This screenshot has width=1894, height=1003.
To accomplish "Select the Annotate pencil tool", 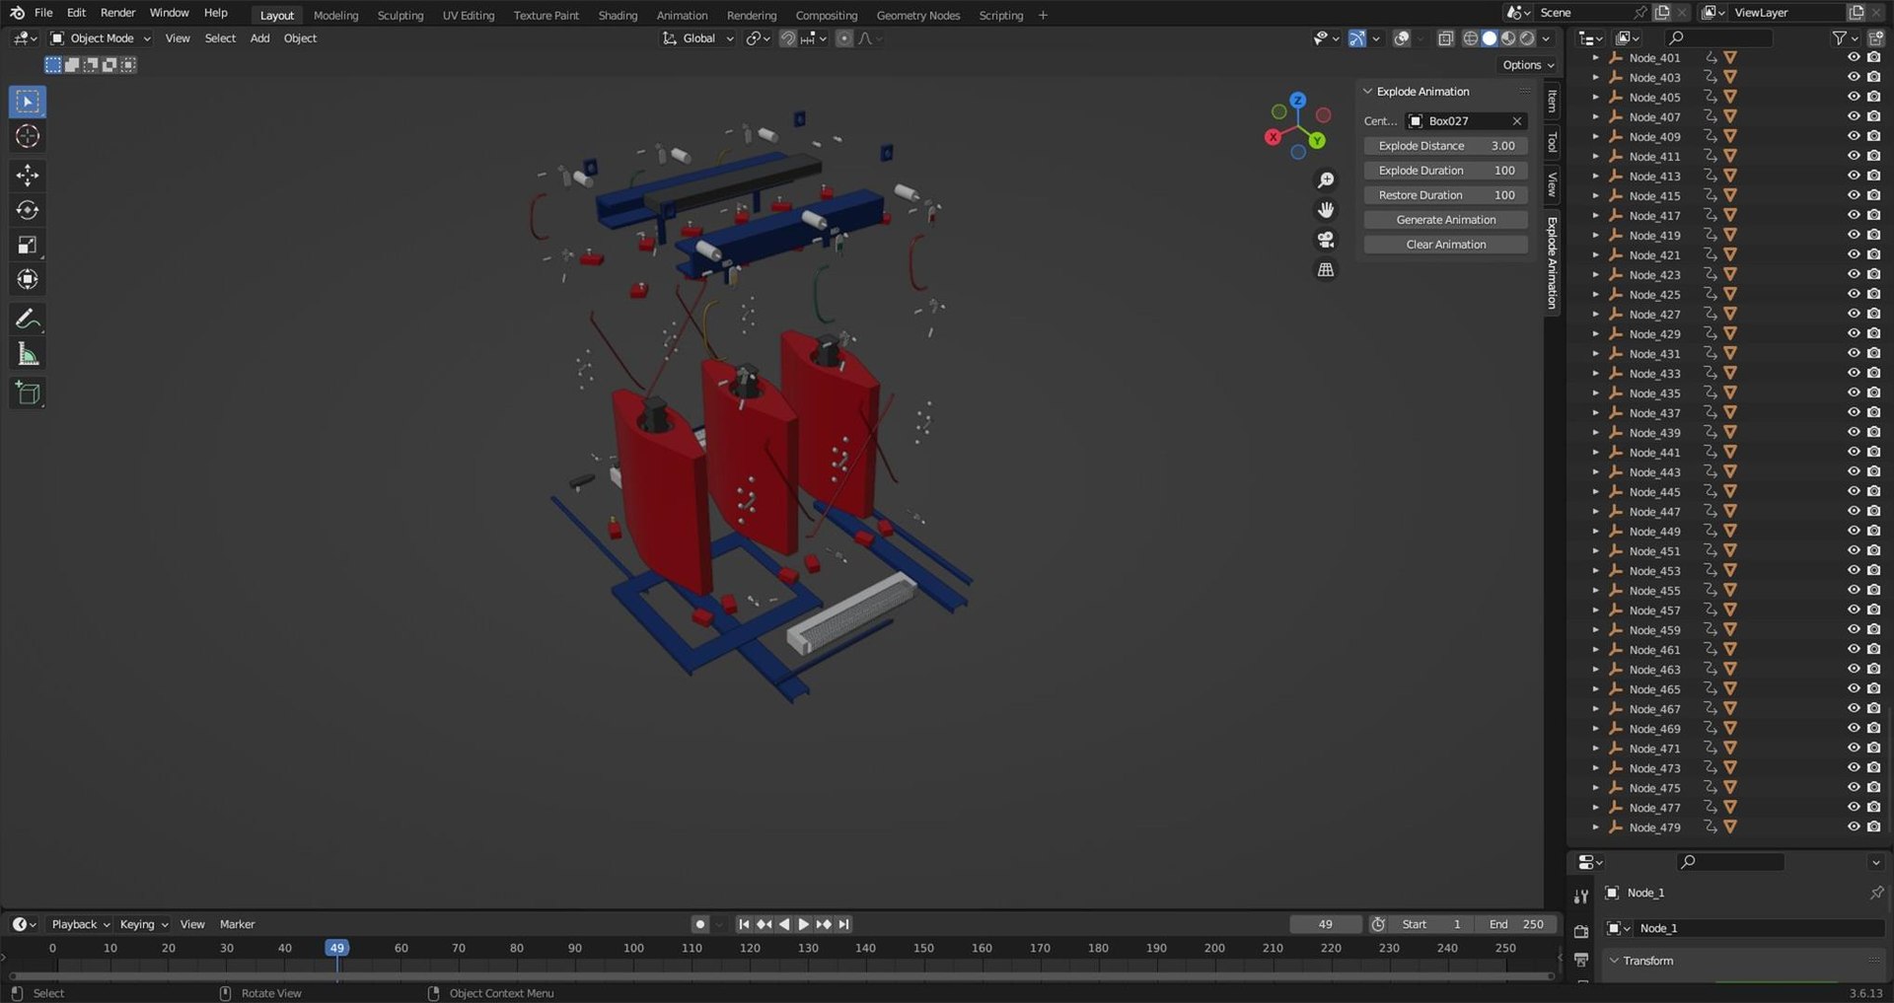I will (28, 319).
